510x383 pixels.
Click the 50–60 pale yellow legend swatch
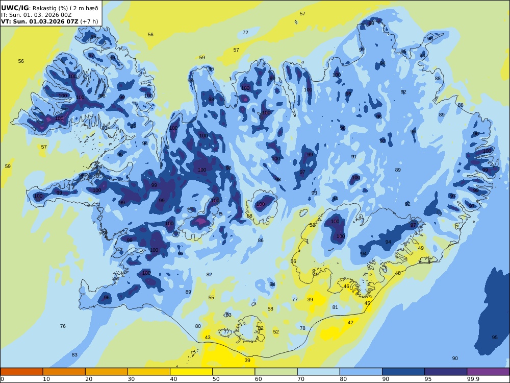coord(234,372)
